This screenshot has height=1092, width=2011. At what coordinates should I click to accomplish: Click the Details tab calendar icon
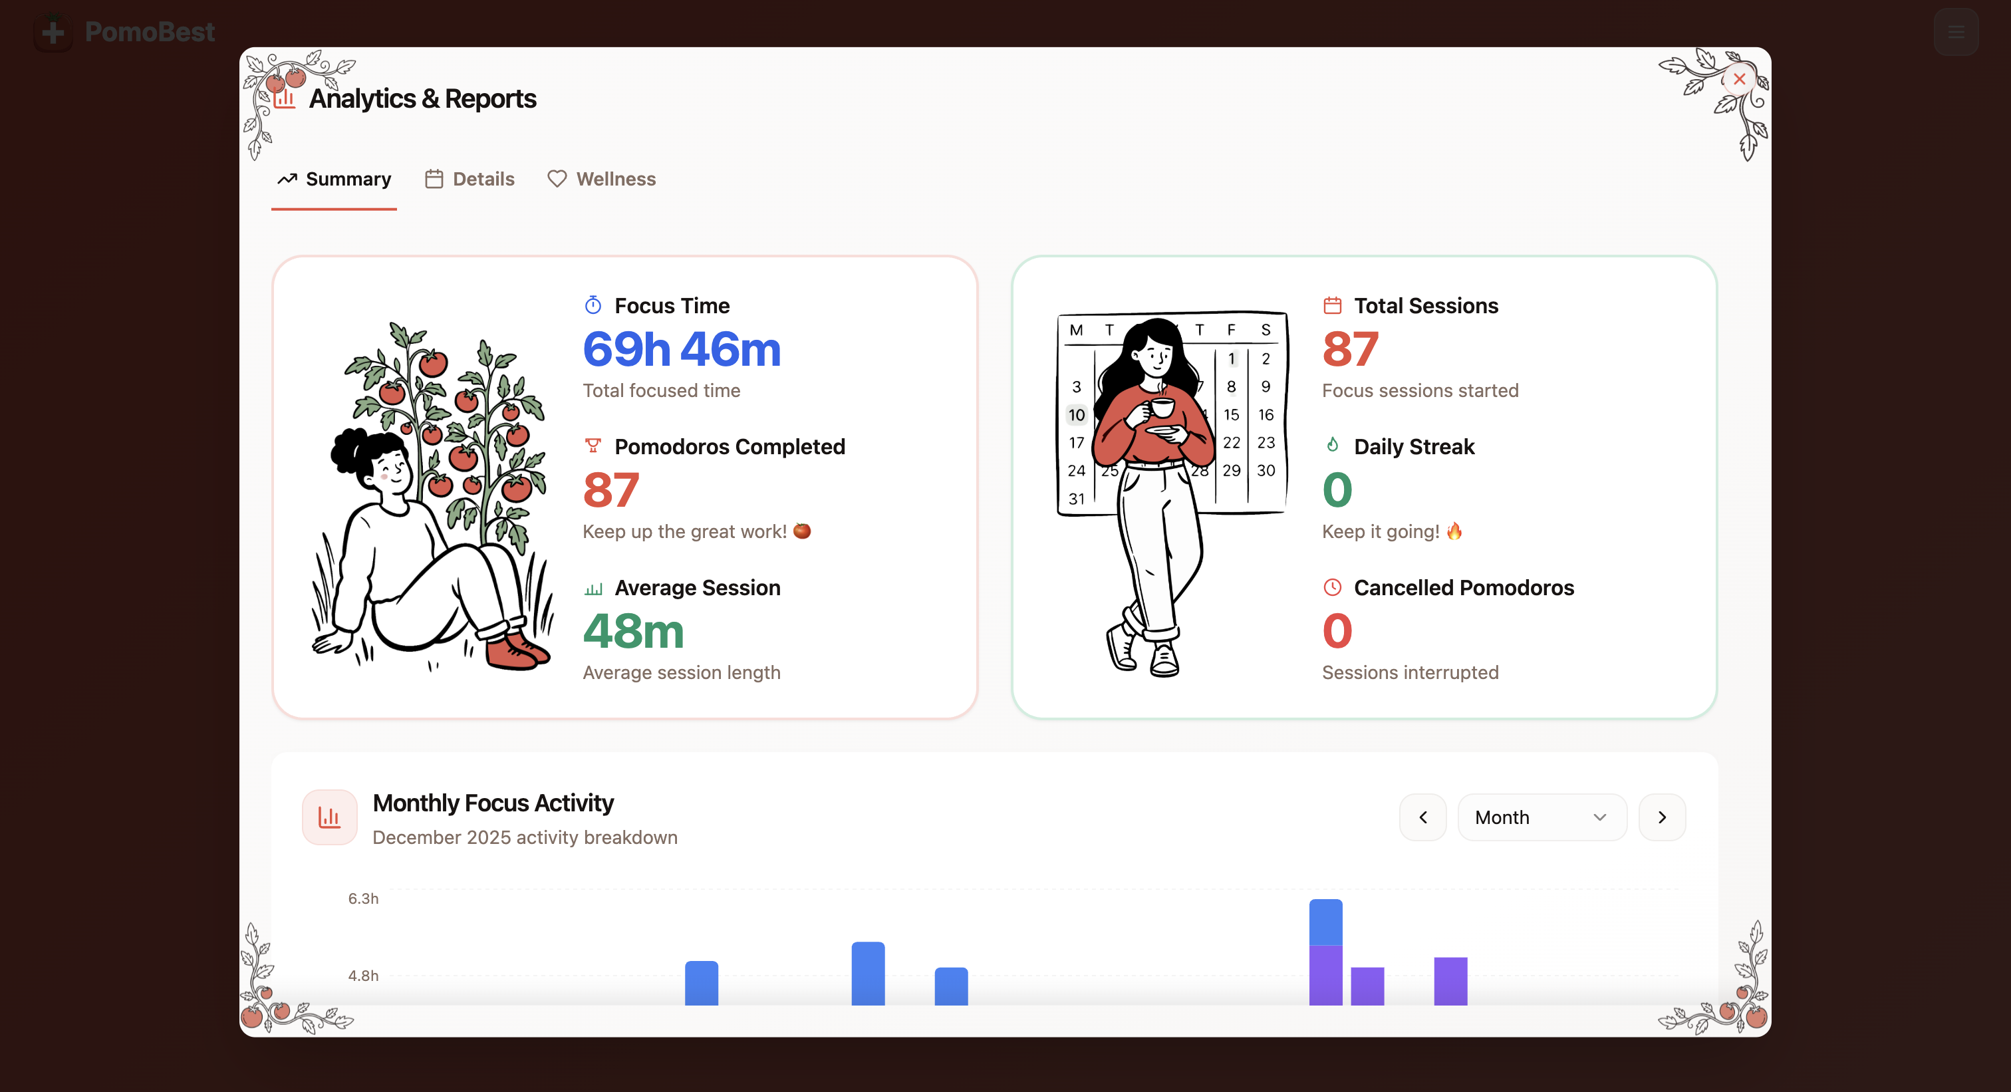click(434, 180)
